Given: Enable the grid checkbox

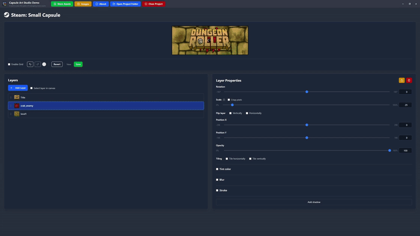Looking at the screenshot, I should click(x=9, y=64).
